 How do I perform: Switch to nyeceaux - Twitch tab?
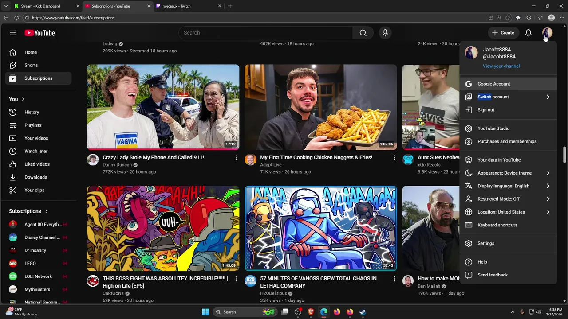[x=189, y=6]
